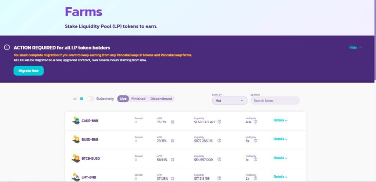This screenshot has width=376, height=182.
Task: Switch to list table view icon
Action: pyautogui.click(x=82, y=99)
